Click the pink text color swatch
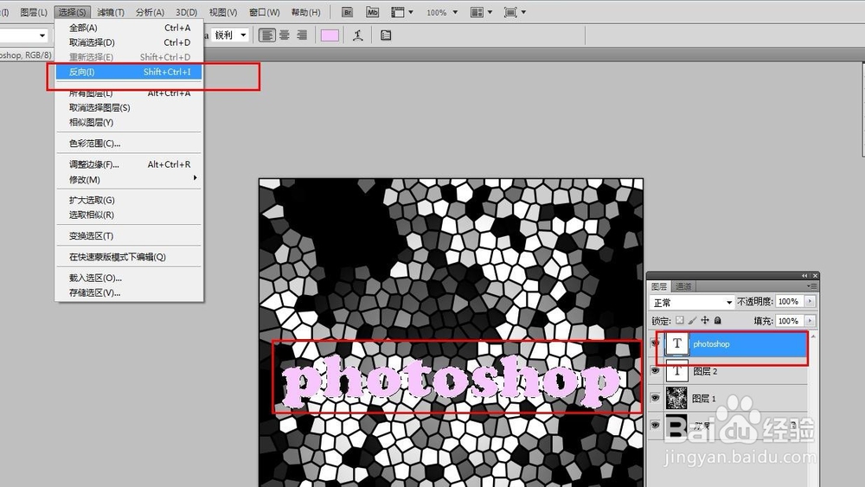This screenshot has height=487, width=865. click(x=330, y=35)
